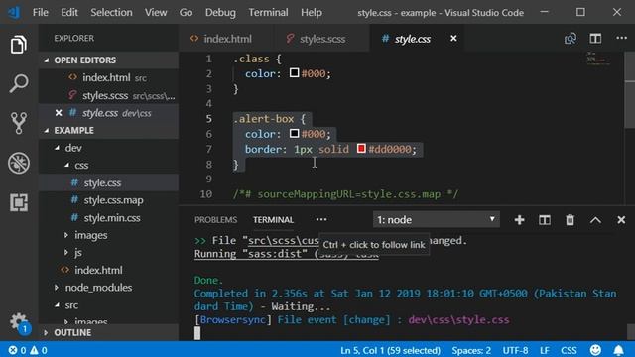635x357 pixels.
Task: Collapse the EXAMPLE folder section
Action: click(x=108, y=130)
